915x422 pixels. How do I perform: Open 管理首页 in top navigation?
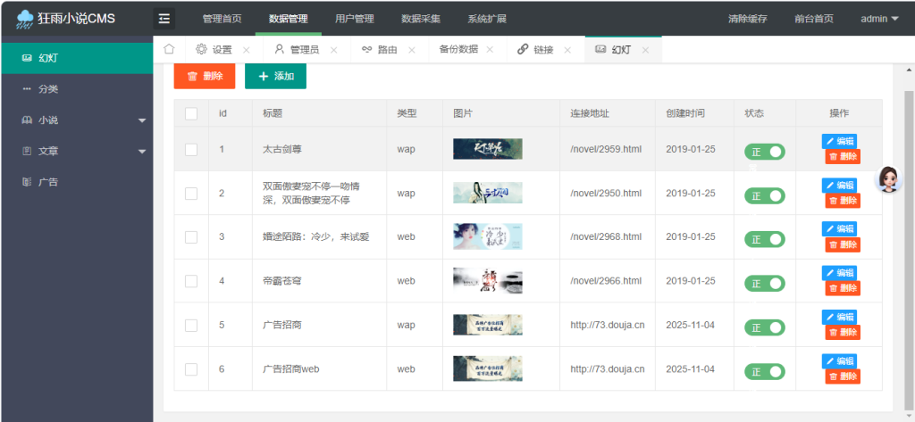tap(222, 19)
